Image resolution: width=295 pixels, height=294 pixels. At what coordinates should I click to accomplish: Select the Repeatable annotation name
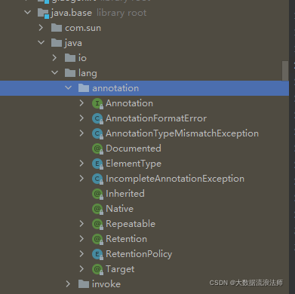tap(131, 224)
